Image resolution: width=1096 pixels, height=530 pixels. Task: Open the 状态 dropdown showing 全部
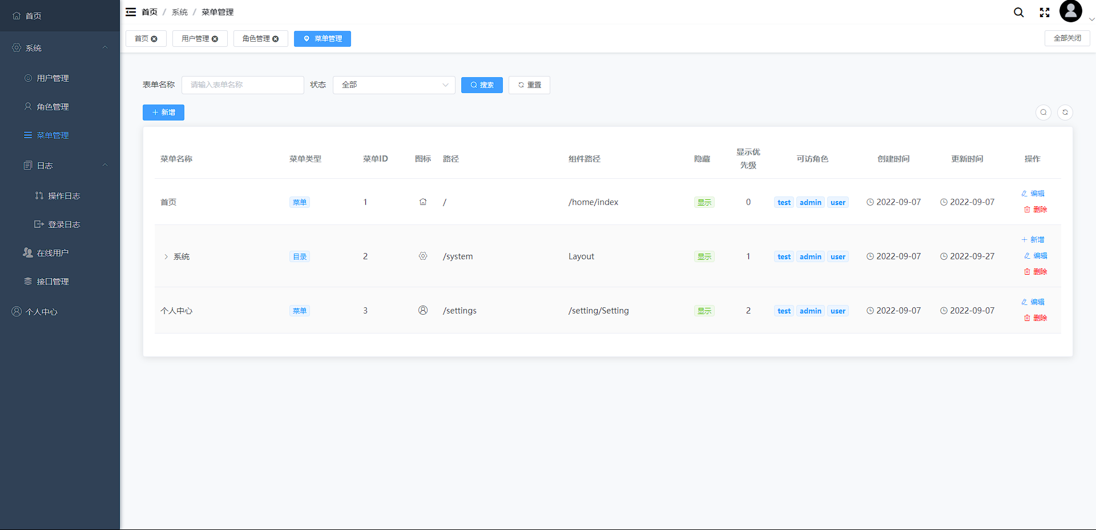click(x=394, y=85)
